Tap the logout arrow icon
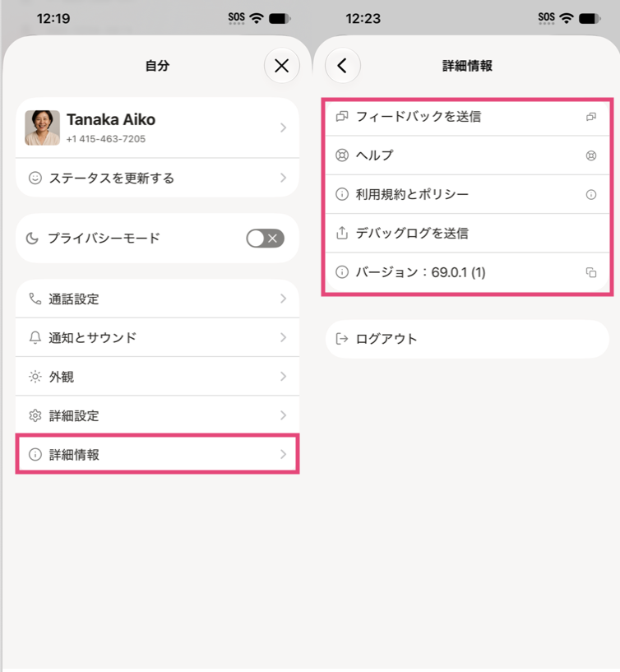Image resolution: width=620 pixels, height=672 pixels. pyautogui.click(x=342, y=339)
